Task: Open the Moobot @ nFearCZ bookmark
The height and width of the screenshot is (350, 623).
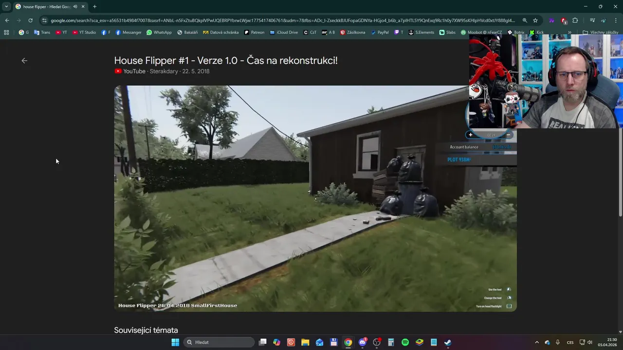Action: point(481,33)
